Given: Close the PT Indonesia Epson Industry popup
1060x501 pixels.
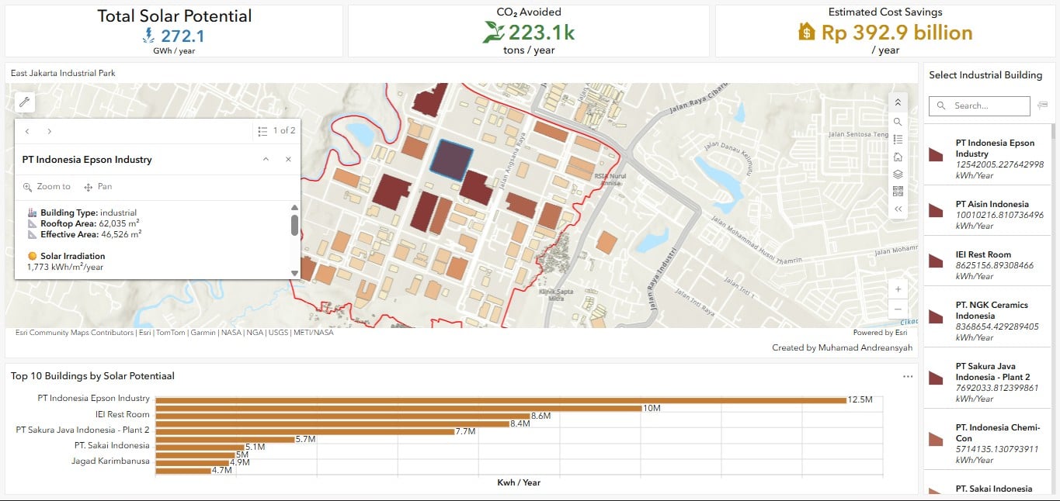Looking at the screenshot, I should 288,159.
